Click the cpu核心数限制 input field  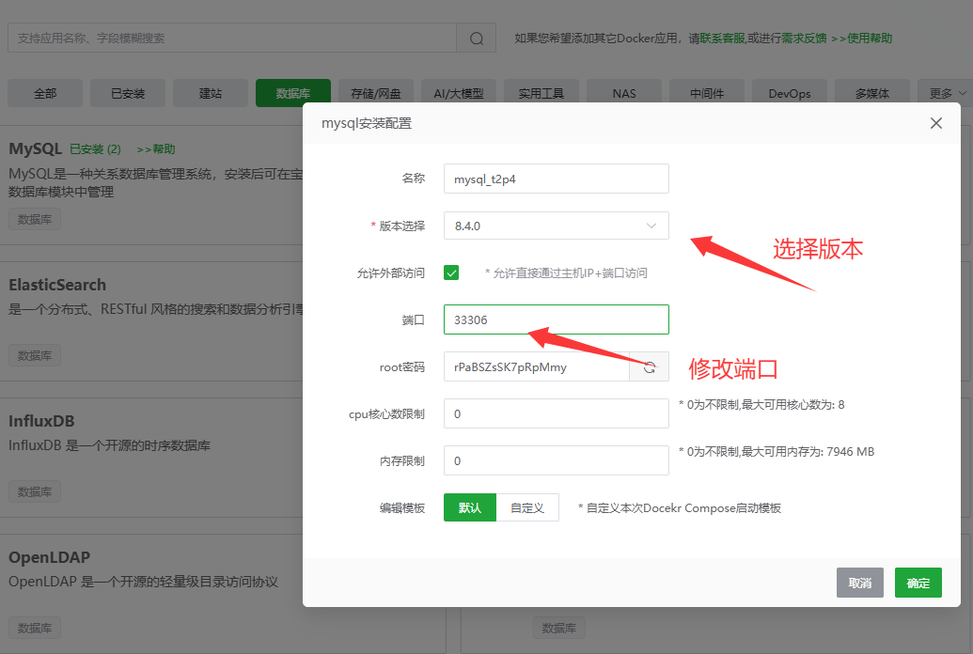(556, 413)
